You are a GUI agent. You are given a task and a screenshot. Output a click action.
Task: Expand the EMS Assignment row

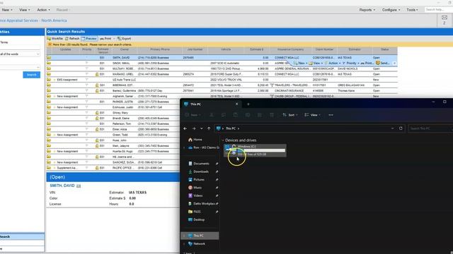[x=55, y=80]
